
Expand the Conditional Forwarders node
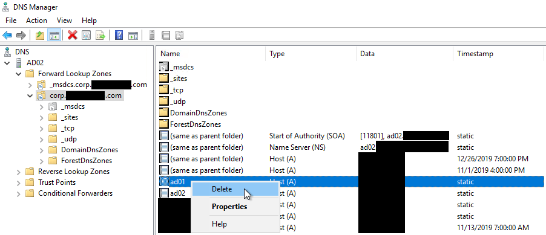click(x=18, y=193)
